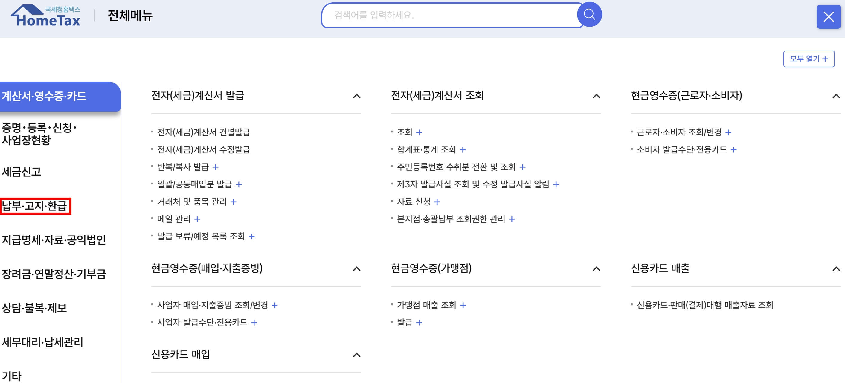Expand plus icon next to 사업자 매입·지출증빙 조회/변경
This screenshot has height=383, width=845.
click(x=275, y=305)
